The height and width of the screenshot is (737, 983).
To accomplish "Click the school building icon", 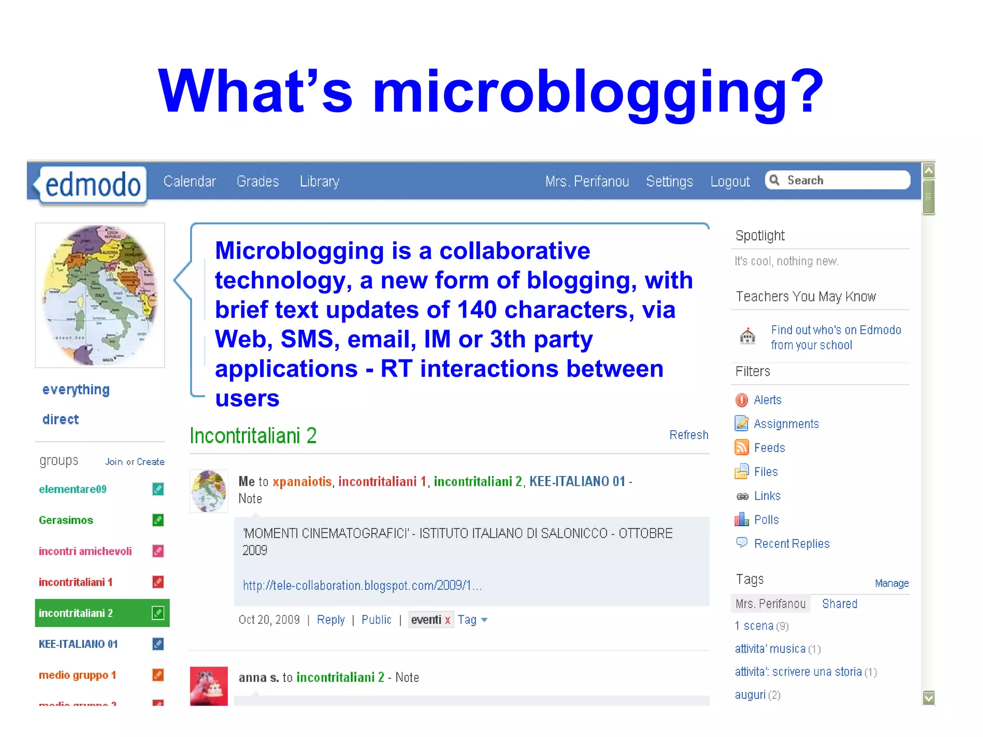I will (x=747, y=336).
